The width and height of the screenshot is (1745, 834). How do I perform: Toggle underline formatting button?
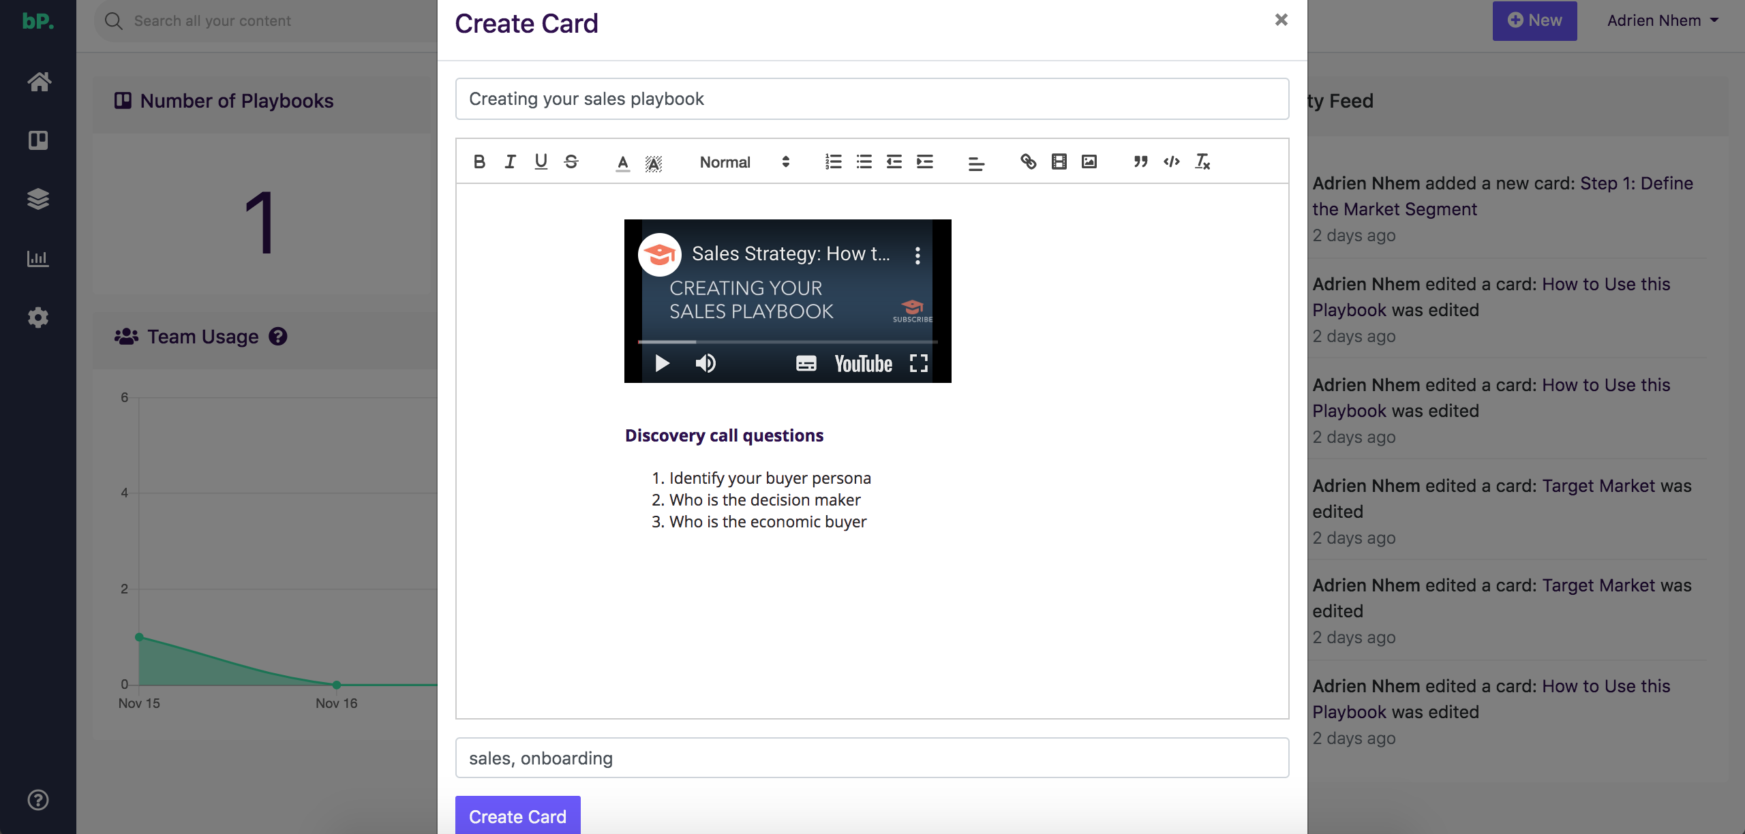[541, 161]
